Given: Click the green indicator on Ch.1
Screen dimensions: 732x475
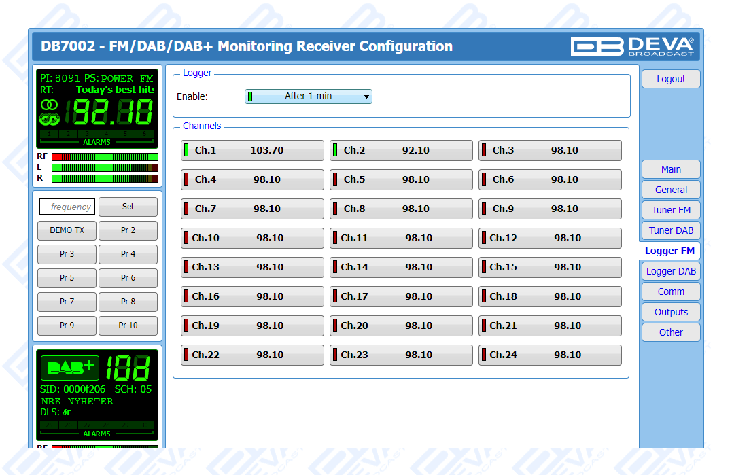Looking at the screenshot, I should [x=186, y=150].
